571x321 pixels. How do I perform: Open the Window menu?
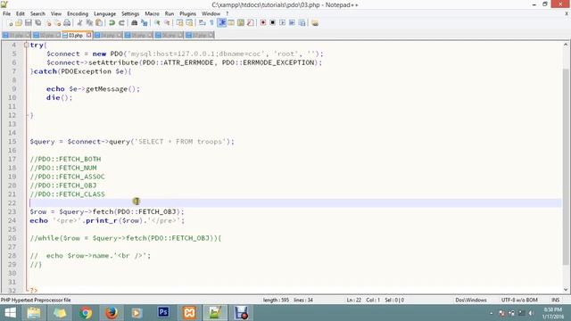211,14
